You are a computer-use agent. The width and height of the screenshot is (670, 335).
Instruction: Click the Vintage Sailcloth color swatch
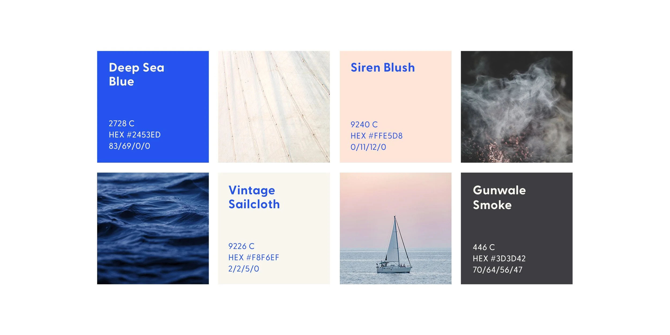[274, 228]
